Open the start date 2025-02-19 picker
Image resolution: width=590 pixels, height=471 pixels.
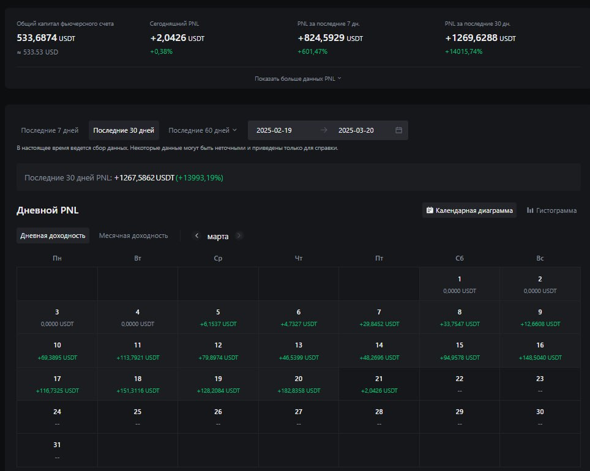point(274,130)
